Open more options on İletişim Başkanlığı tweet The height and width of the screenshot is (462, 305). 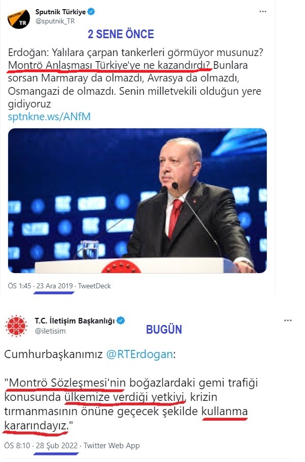(x=288, y=320)
